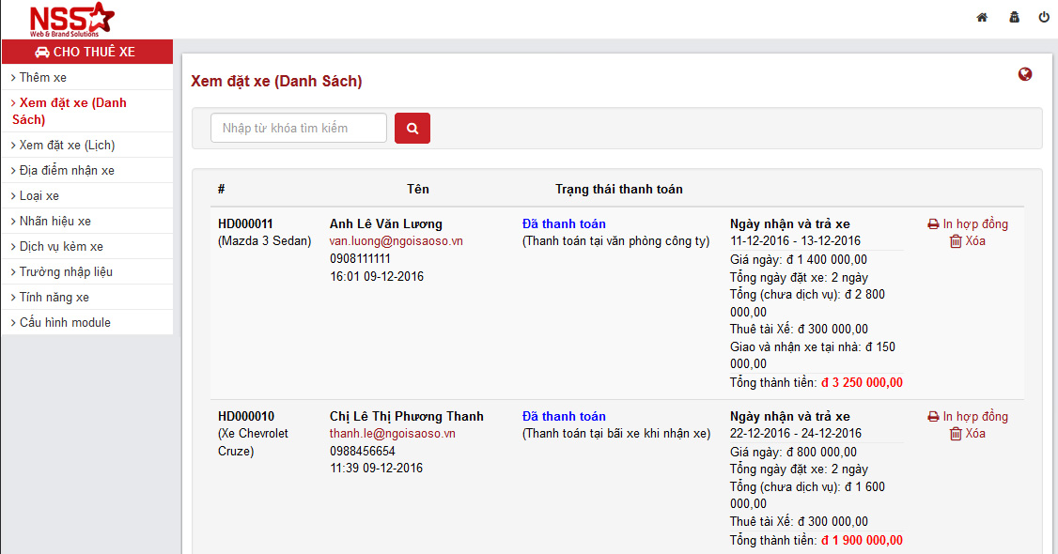Click the NSS logo

click(71, 19)
